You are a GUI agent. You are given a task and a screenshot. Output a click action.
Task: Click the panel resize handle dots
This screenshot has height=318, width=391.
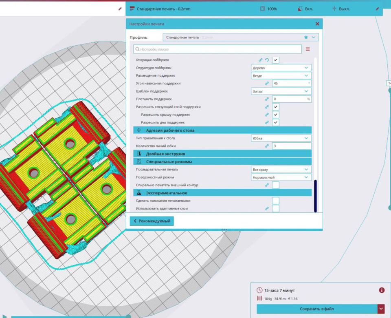click(x=224, y=230)
